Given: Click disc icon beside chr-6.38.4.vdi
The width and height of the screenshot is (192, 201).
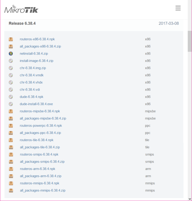Looking at the screenshot, I should [x=11, y=90].
